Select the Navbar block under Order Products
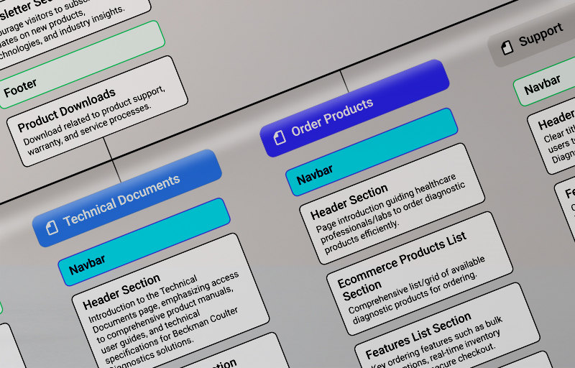 (x=372, y=152)
